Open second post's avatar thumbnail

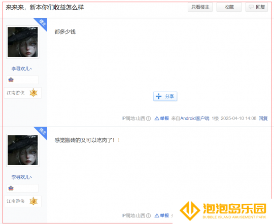coord(23,151)
